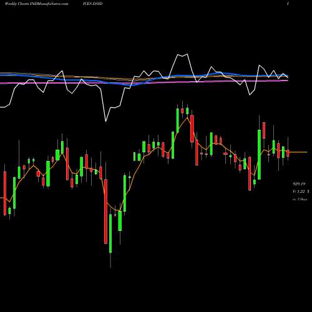Click the white indicator line's highest peak

tap(187, 54)
